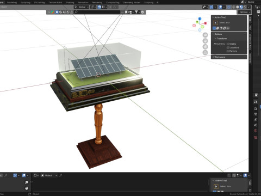Click the pan hand in bottom editor
Image resolution: width=261 pixels, height=196 pixels.
point(27,188)
